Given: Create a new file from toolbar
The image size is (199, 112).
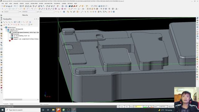Looking at the screenshot, I should point(2,6).
